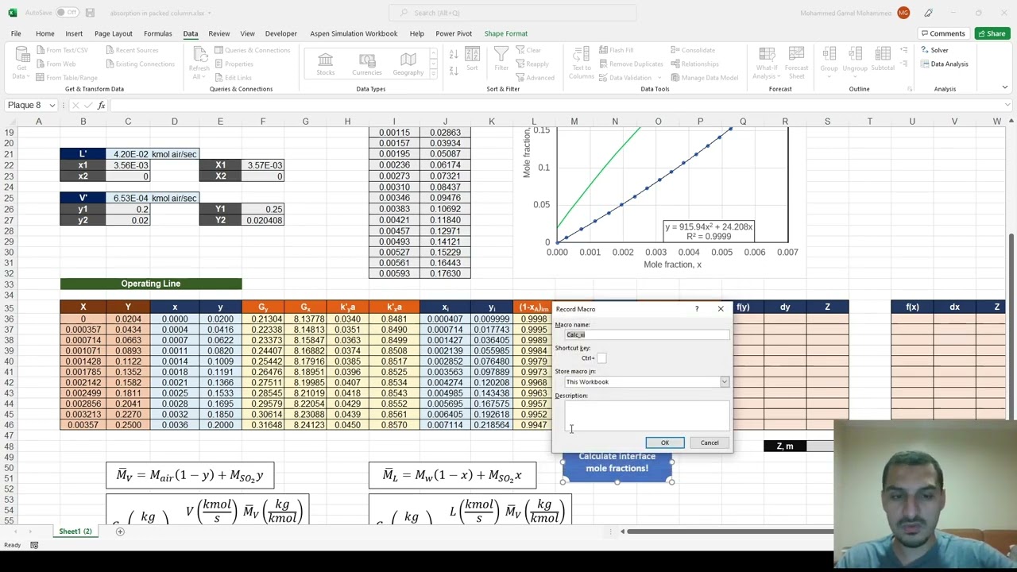Viewport: 1017px width, 572px height.
Task: Open the Aspen Simulation Workbook tab
Action: [x=354, y=33]
